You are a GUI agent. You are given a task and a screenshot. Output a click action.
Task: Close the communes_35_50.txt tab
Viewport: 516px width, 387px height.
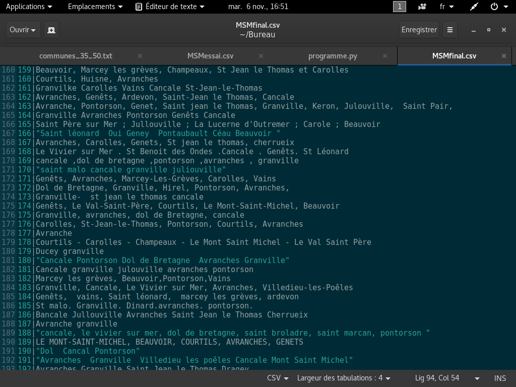click(x=140, y=56)
